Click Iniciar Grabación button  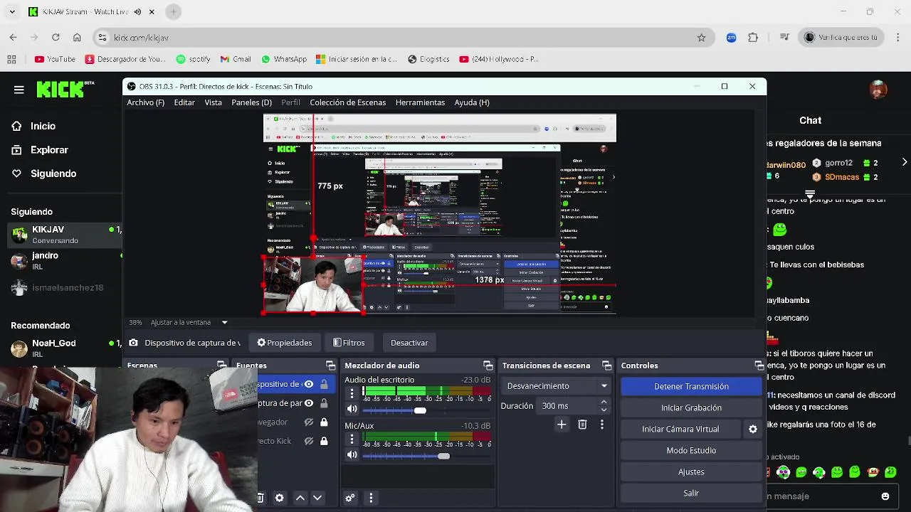tap(691, 407)
